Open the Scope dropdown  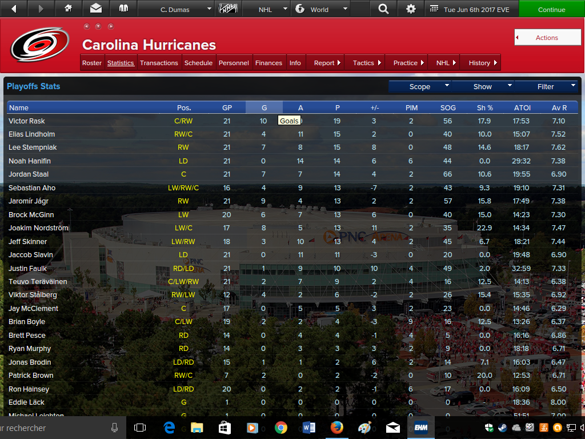(420, 86)
